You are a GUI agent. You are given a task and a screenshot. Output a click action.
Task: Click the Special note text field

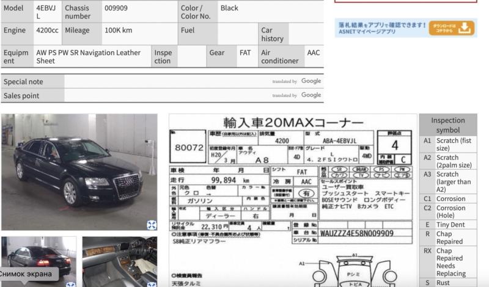(165, 81)
